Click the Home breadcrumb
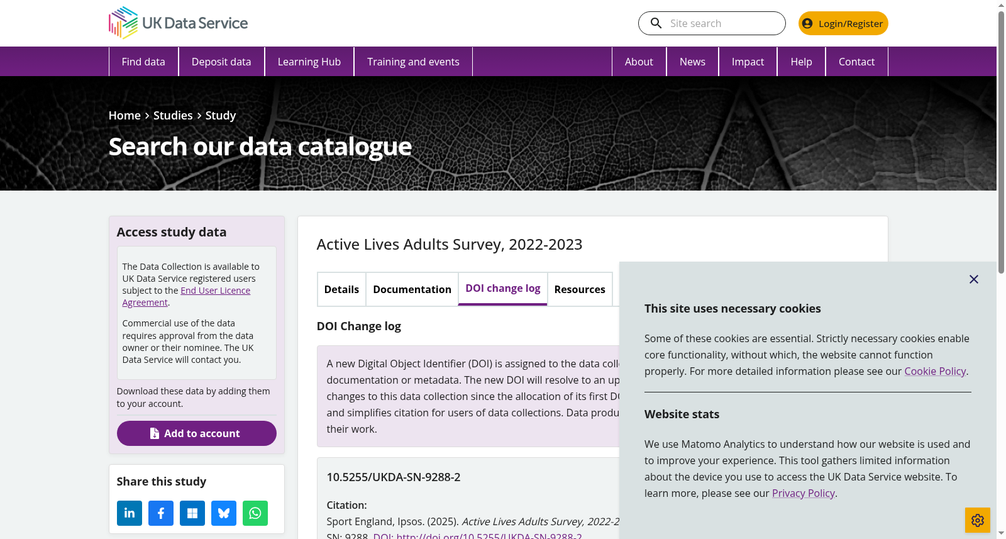This screenshot has width=1006, height=539. [x=124, y=115]
